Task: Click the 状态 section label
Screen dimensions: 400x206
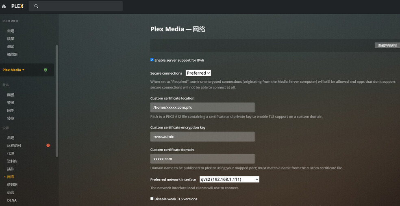Action: tap(6, 84)
